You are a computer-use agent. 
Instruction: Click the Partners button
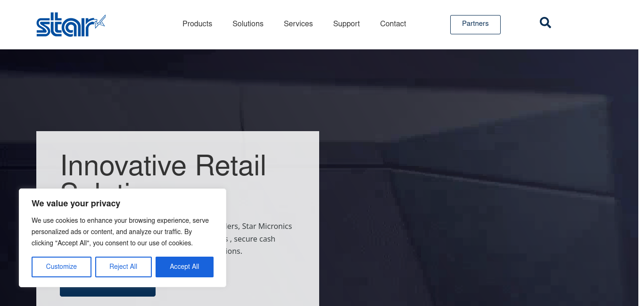pyautogui.click(x=475, y=24)
